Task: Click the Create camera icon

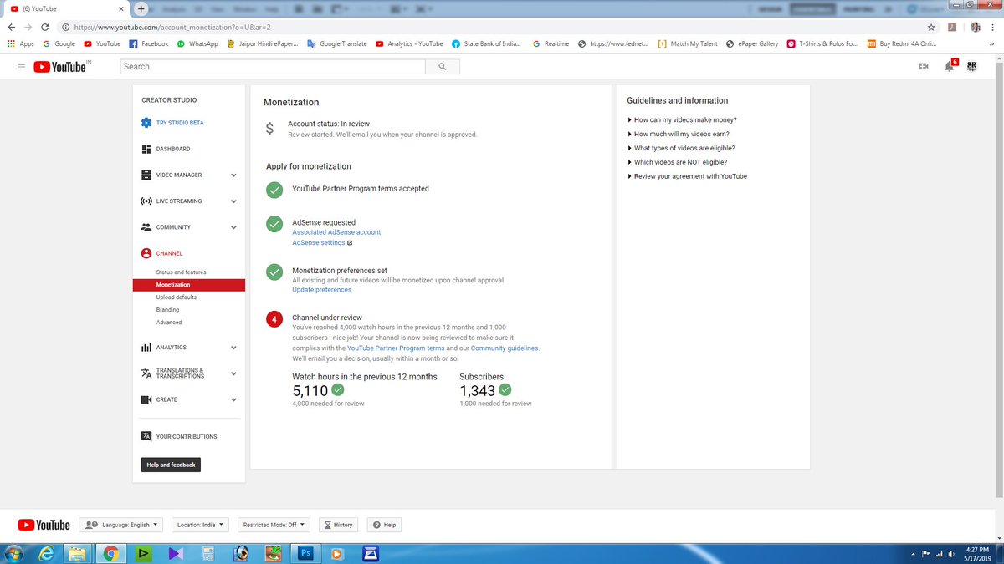Action: (x=146, y=399)
